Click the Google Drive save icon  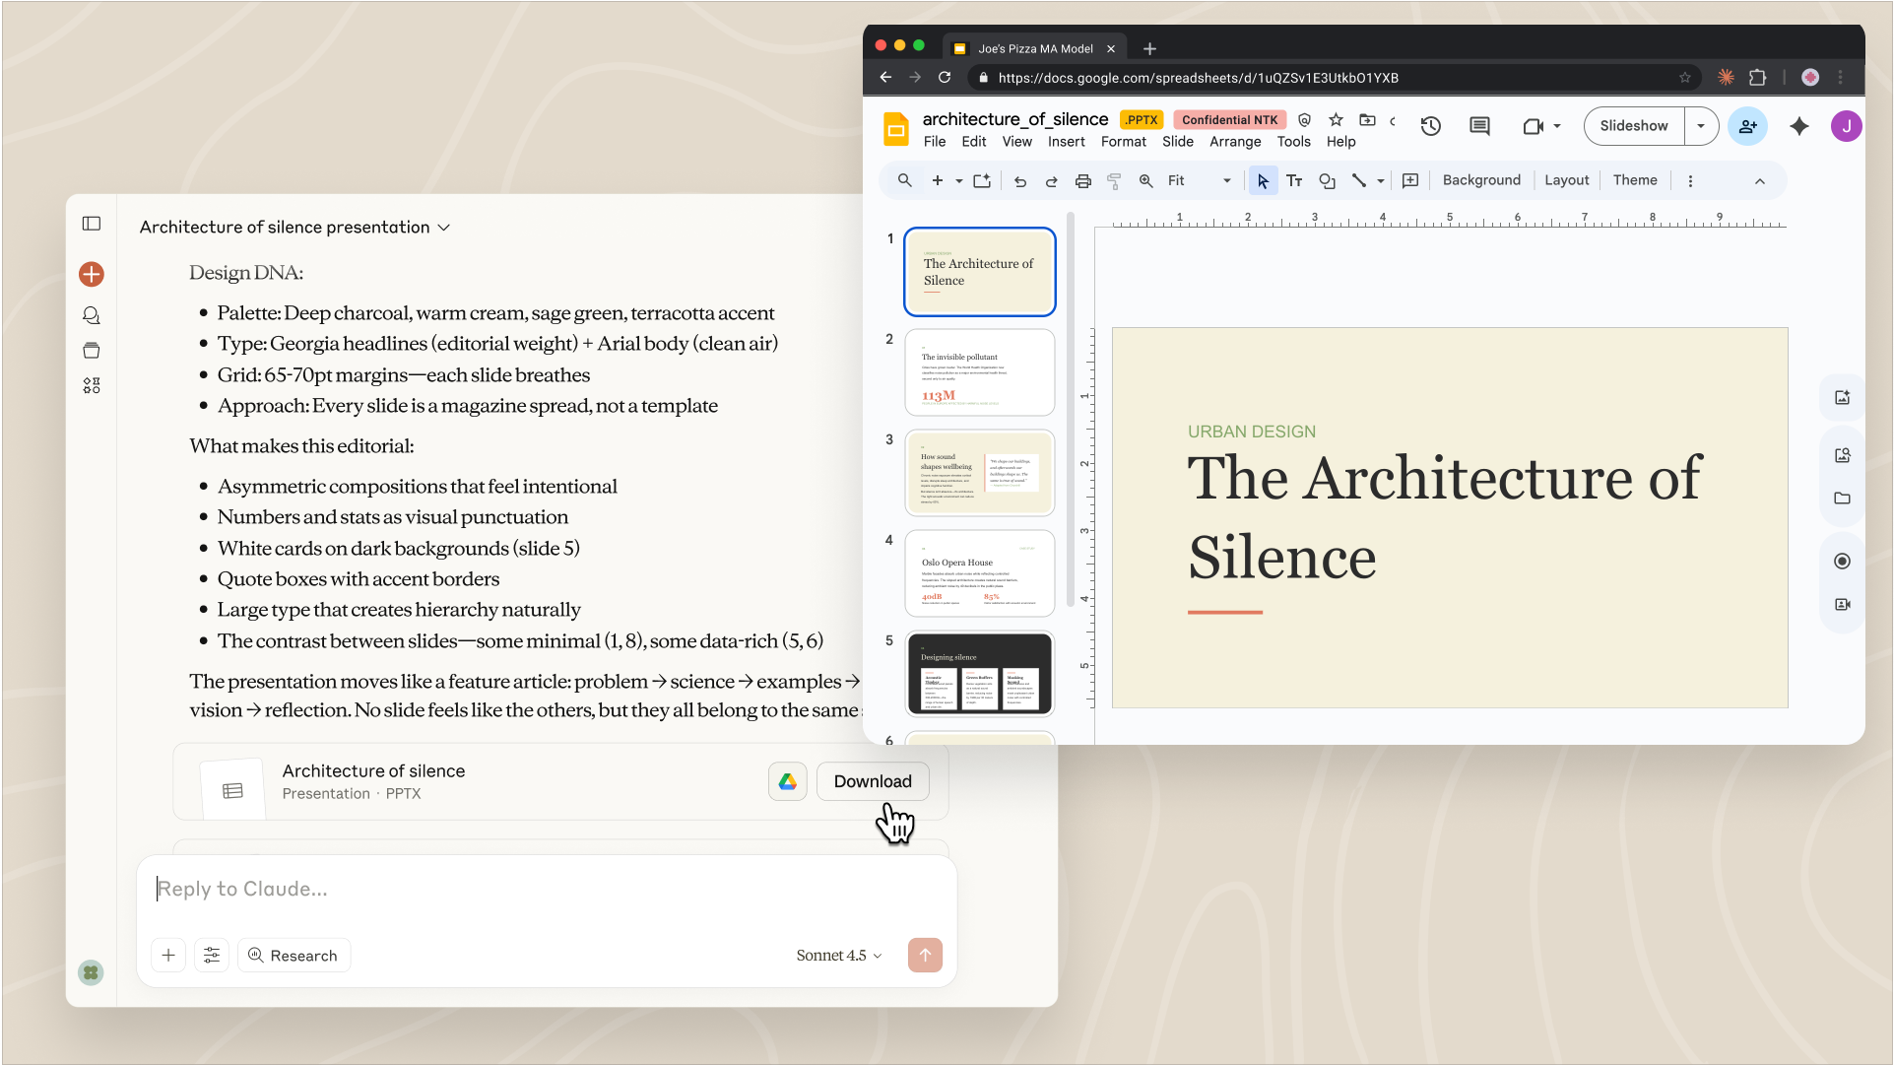[787, 781]
